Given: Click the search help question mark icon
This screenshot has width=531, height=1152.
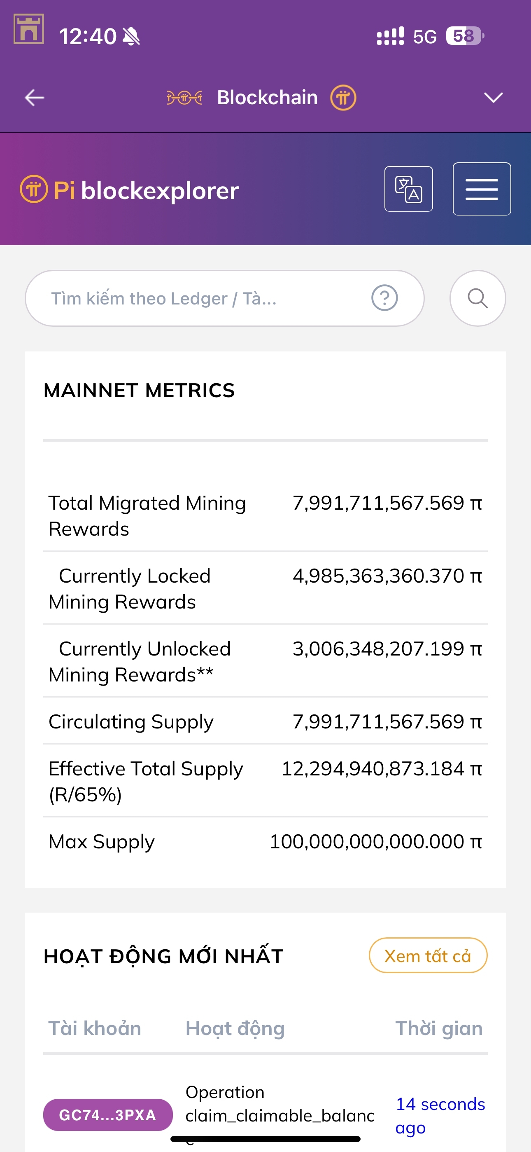Looking at the screenshot, I should 384,298.
